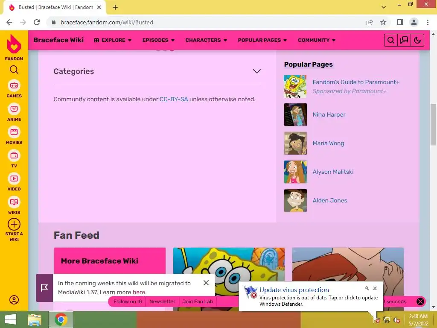Image resolution: width=437 pixels, height=328 pixels.
Task: Open the Nina Harper page link
Action: click(329, 114)
